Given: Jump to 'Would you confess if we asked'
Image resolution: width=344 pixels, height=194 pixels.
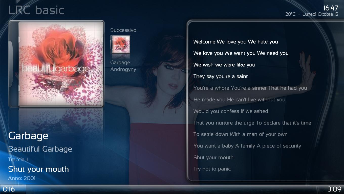Looking at the screenshot, I should pyautogui.click(x=231, y=111).
